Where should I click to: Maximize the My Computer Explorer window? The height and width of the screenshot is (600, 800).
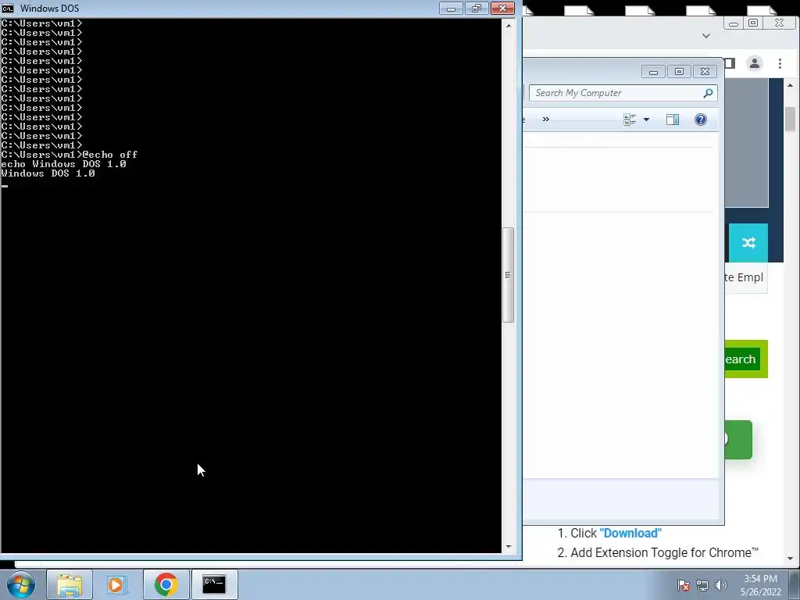(679, 71)
